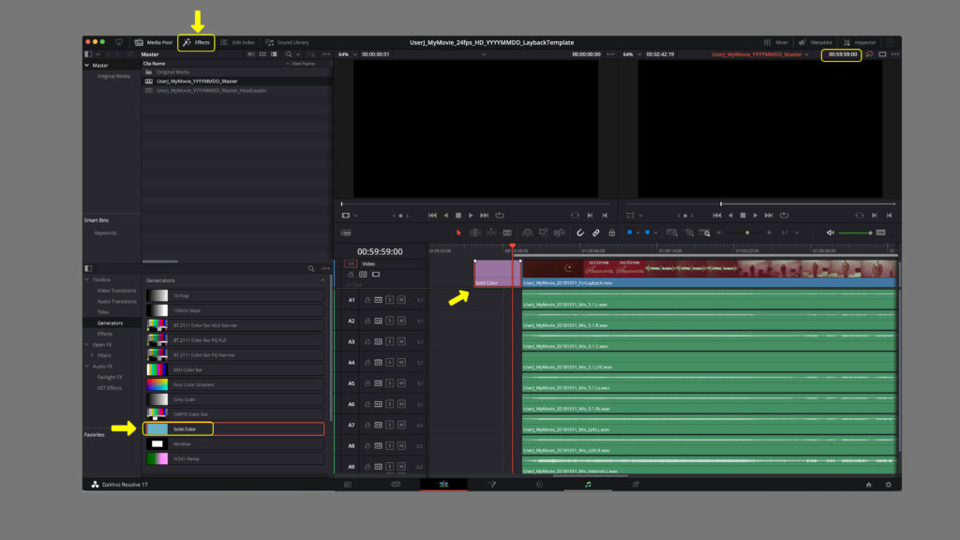Click timeline viewer scrub bar playhead
Image resolution: width=960 pixels, height=540 pixels.
coord(721,203)
